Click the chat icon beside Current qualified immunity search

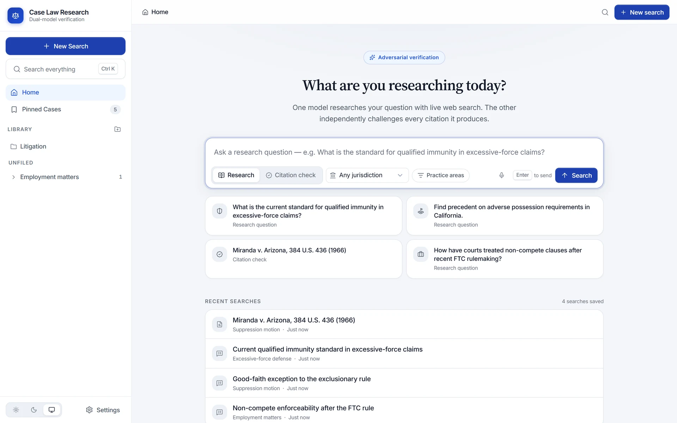pyautogui.click(x=219, y=353)
